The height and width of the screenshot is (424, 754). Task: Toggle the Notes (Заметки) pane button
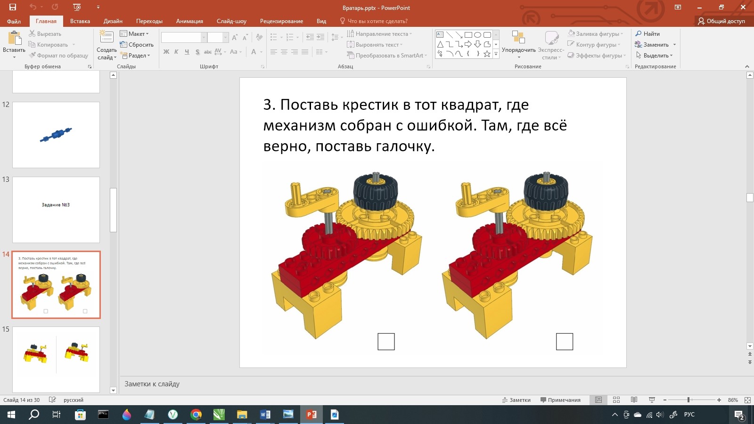click(516, 400)
